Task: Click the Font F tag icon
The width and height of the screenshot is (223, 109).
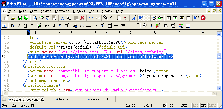Action: click(x=32, y=26)
